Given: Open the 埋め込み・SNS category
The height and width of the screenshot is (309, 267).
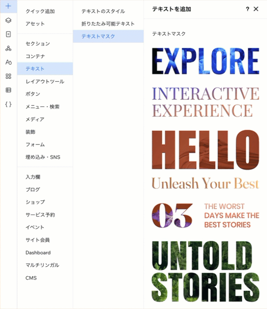Looking at the screenshot, I should (43, 157).
